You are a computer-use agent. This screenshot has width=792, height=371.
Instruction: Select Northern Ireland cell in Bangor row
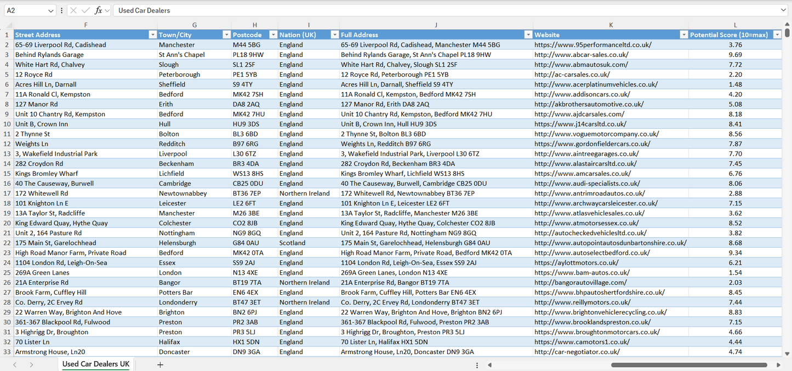click(309, 283)
